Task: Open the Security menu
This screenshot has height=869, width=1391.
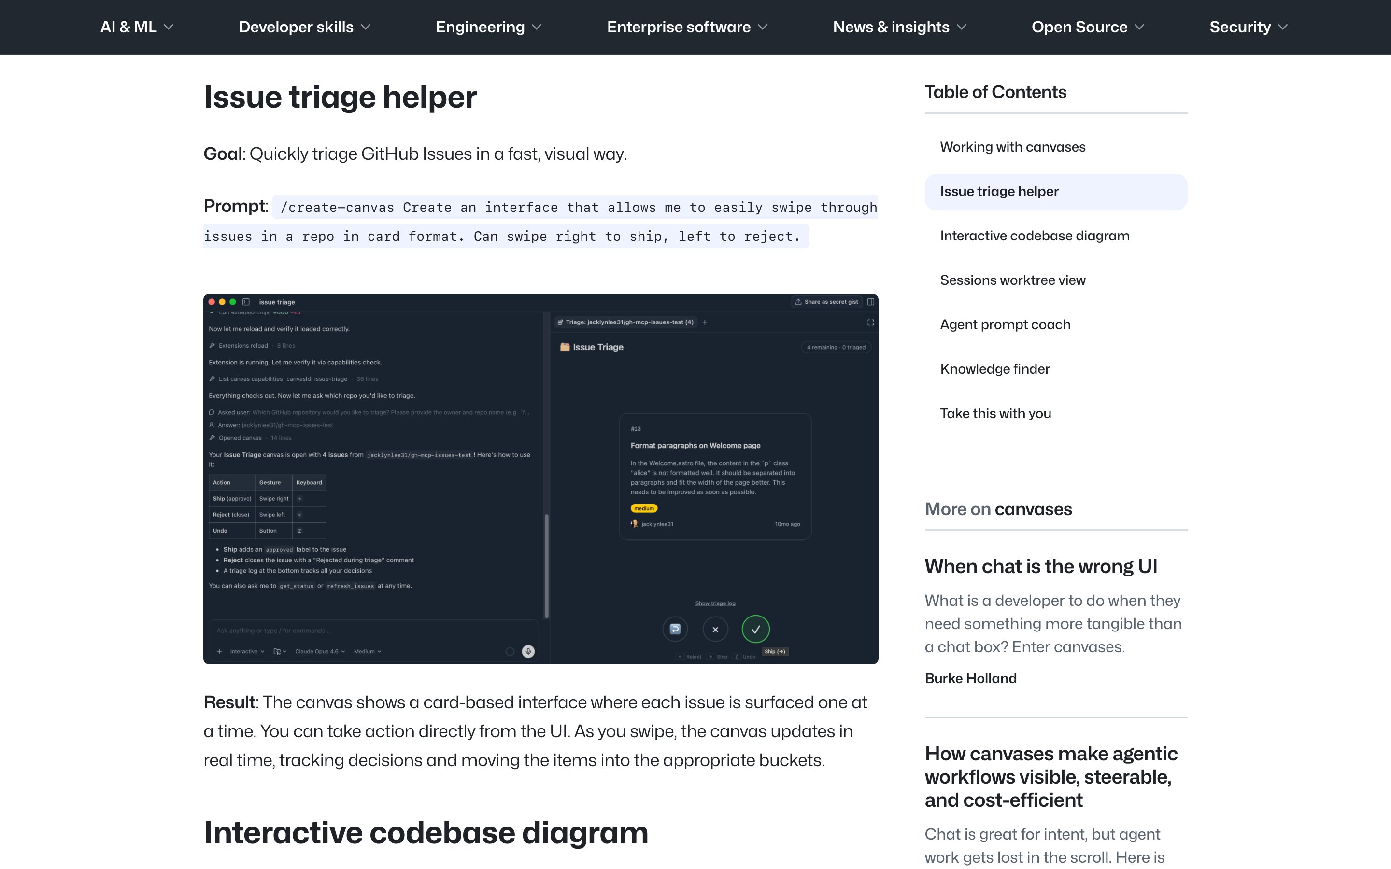Action: [x=1249, y=27]
